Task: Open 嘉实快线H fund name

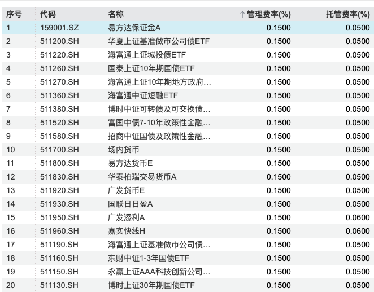Action: pos(127,231)
